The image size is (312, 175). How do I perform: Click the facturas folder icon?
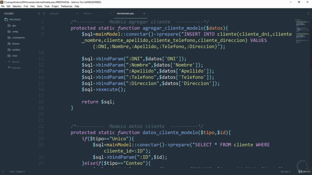pyautogui.click(x=9, y=43)
